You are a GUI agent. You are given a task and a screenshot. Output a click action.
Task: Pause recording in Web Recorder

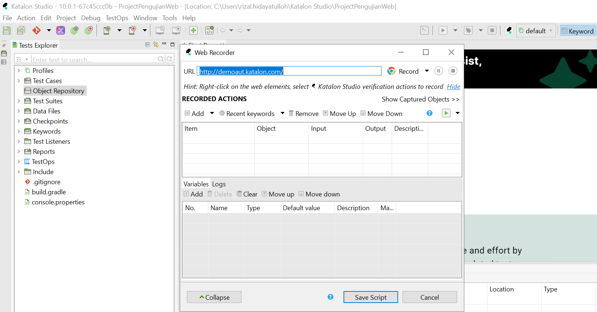pos(438,71)
